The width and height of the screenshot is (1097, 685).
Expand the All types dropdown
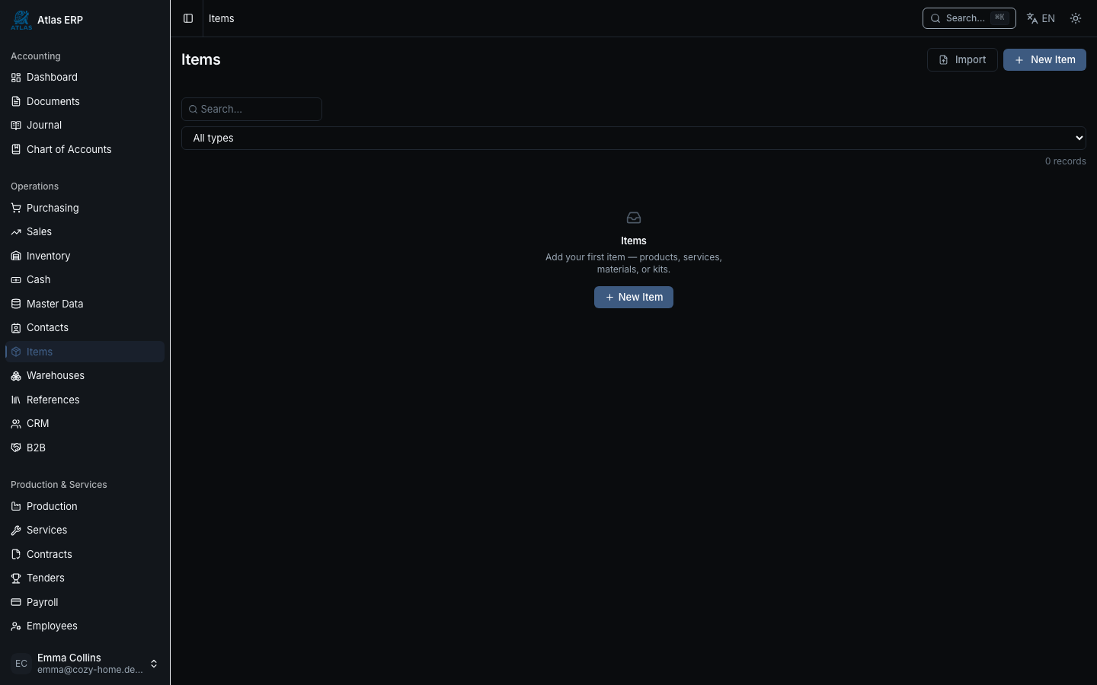tap(634, 138)
